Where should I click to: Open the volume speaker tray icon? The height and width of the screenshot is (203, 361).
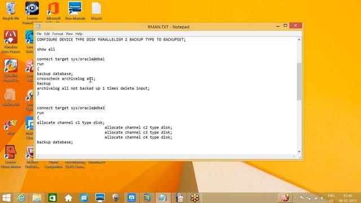322,198
